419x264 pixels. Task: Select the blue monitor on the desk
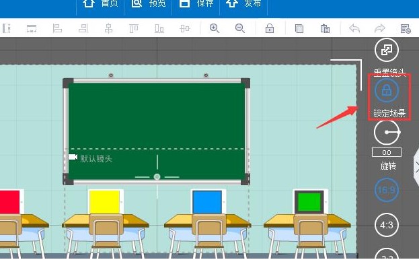[208, 202]
